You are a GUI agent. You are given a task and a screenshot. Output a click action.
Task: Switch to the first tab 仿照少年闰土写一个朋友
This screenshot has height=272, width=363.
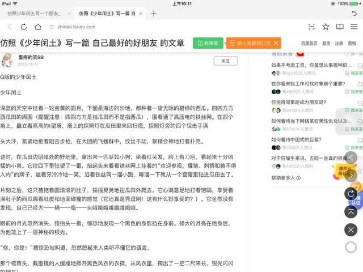pyautogui.click(x=35, y=13)
